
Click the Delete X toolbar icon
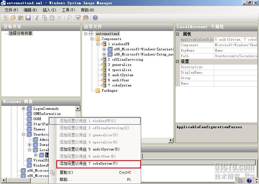(59, 18)
